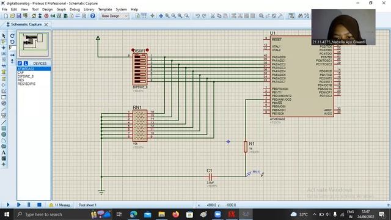The image size is (391, 220).
Task: Click the Redo arrow icon
Action: coord(203,16)
